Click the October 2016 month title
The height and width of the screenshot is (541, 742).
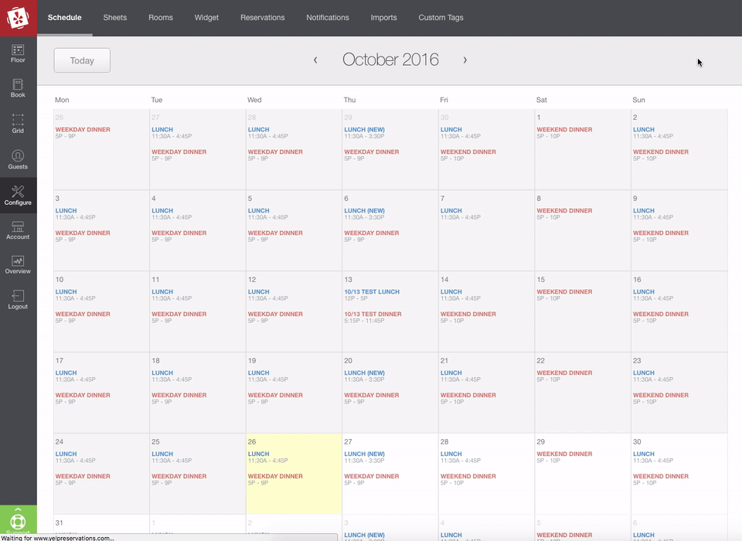pos(390,60)
